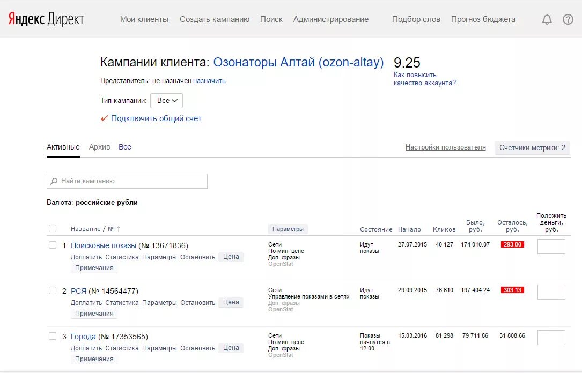This screenshot has width=582, height=373.
Task: Switch to the Активные tab
Action: click(63, 147)
